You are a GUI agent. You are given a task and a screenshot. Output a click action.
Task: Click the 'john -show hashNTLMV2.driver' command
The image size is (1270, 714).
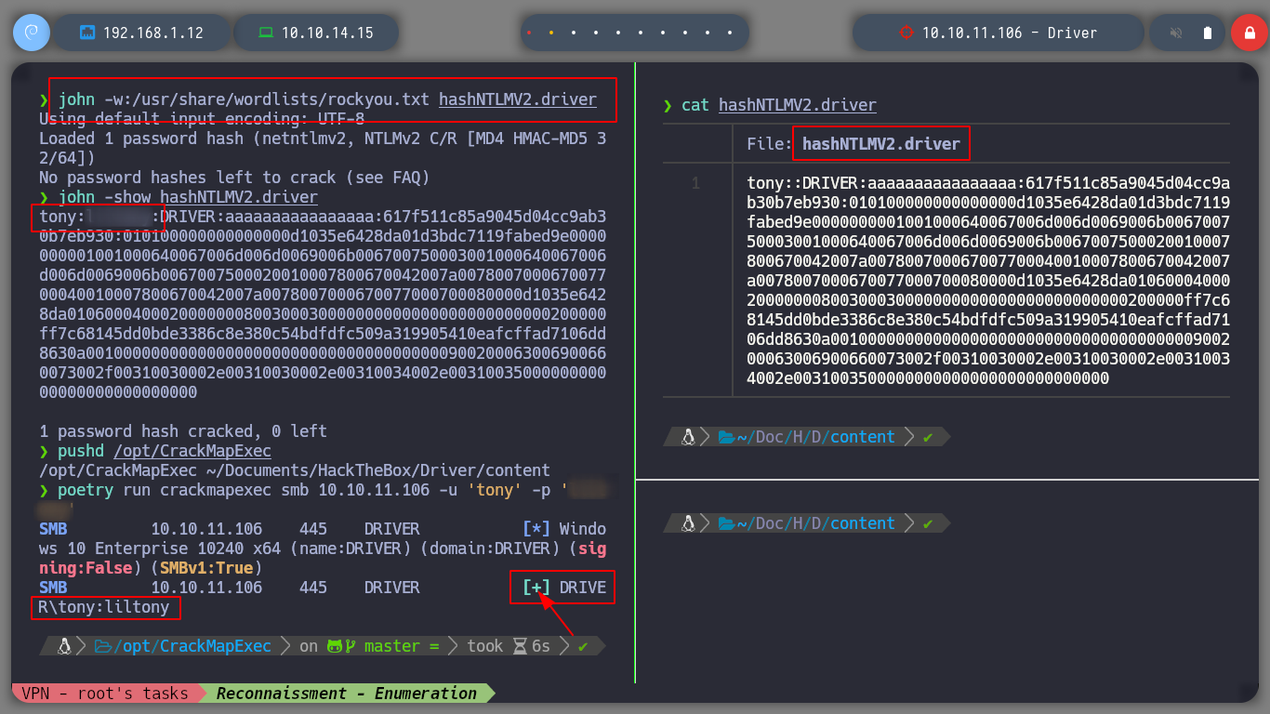[x=188, y=196]
